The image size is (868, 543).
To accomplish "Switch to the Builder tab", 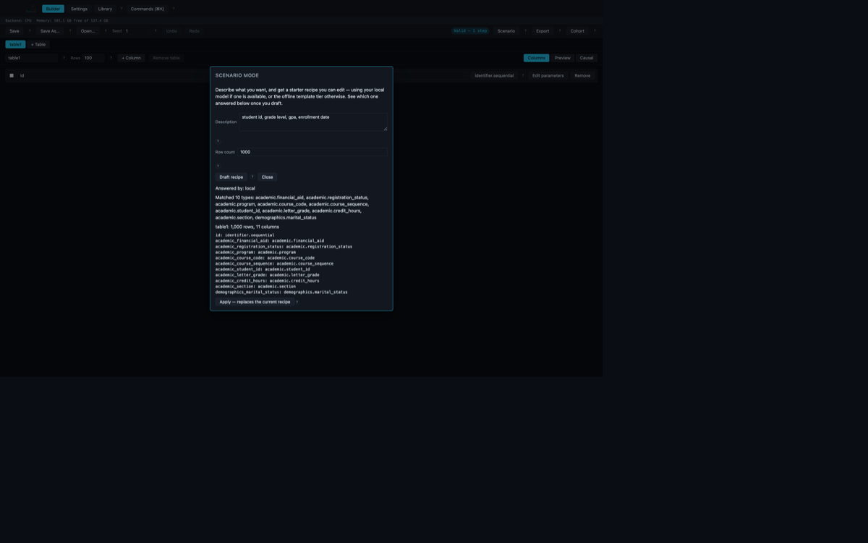I will 53,9.
